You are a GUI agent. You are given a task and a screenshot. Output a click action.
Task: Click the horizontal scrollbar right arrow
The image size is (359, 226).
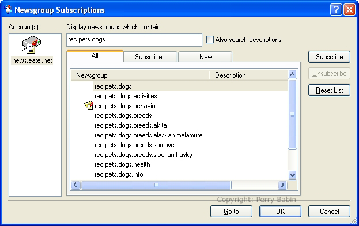coord(283,185)
